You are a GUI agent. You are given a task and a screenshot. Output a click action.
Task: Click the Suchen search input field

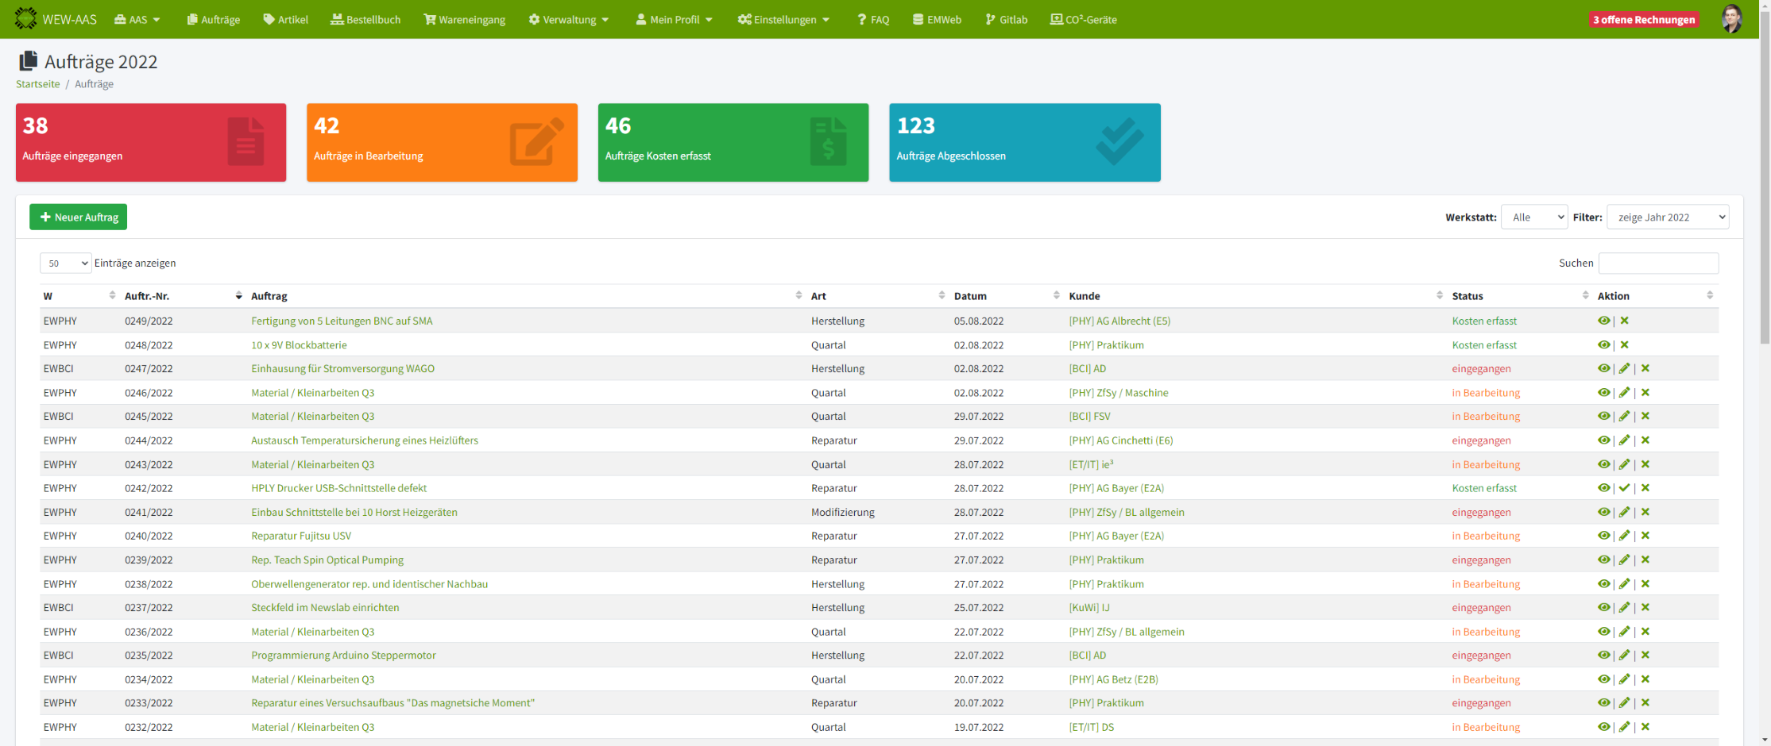(x=1657, y=263)
